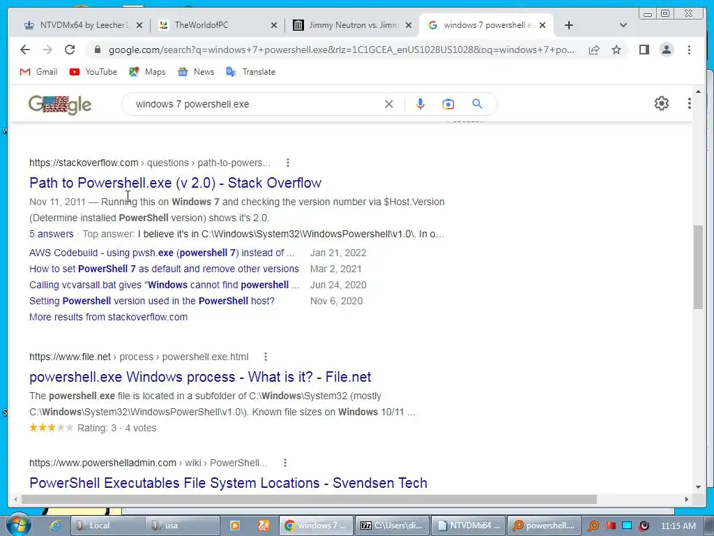Switch to 7-Zip C:\Users taskbar window
The image size is (714, 536).
coord(392,526)
